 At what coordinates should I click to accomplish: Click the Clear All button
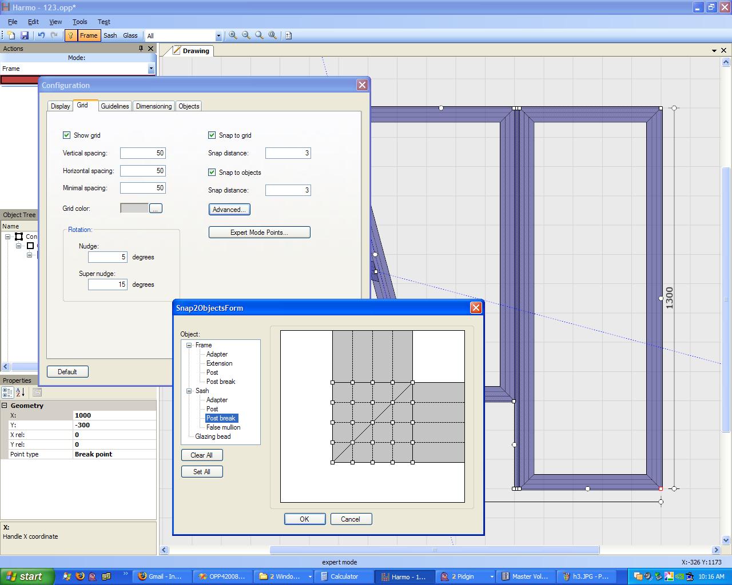click(x=201, y=455)
